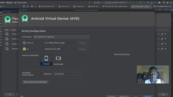Image resolution: width=173 pixels, height=97 pixels.
Task: Edit first AVD with pencil icon
Action: coord(162,34)
